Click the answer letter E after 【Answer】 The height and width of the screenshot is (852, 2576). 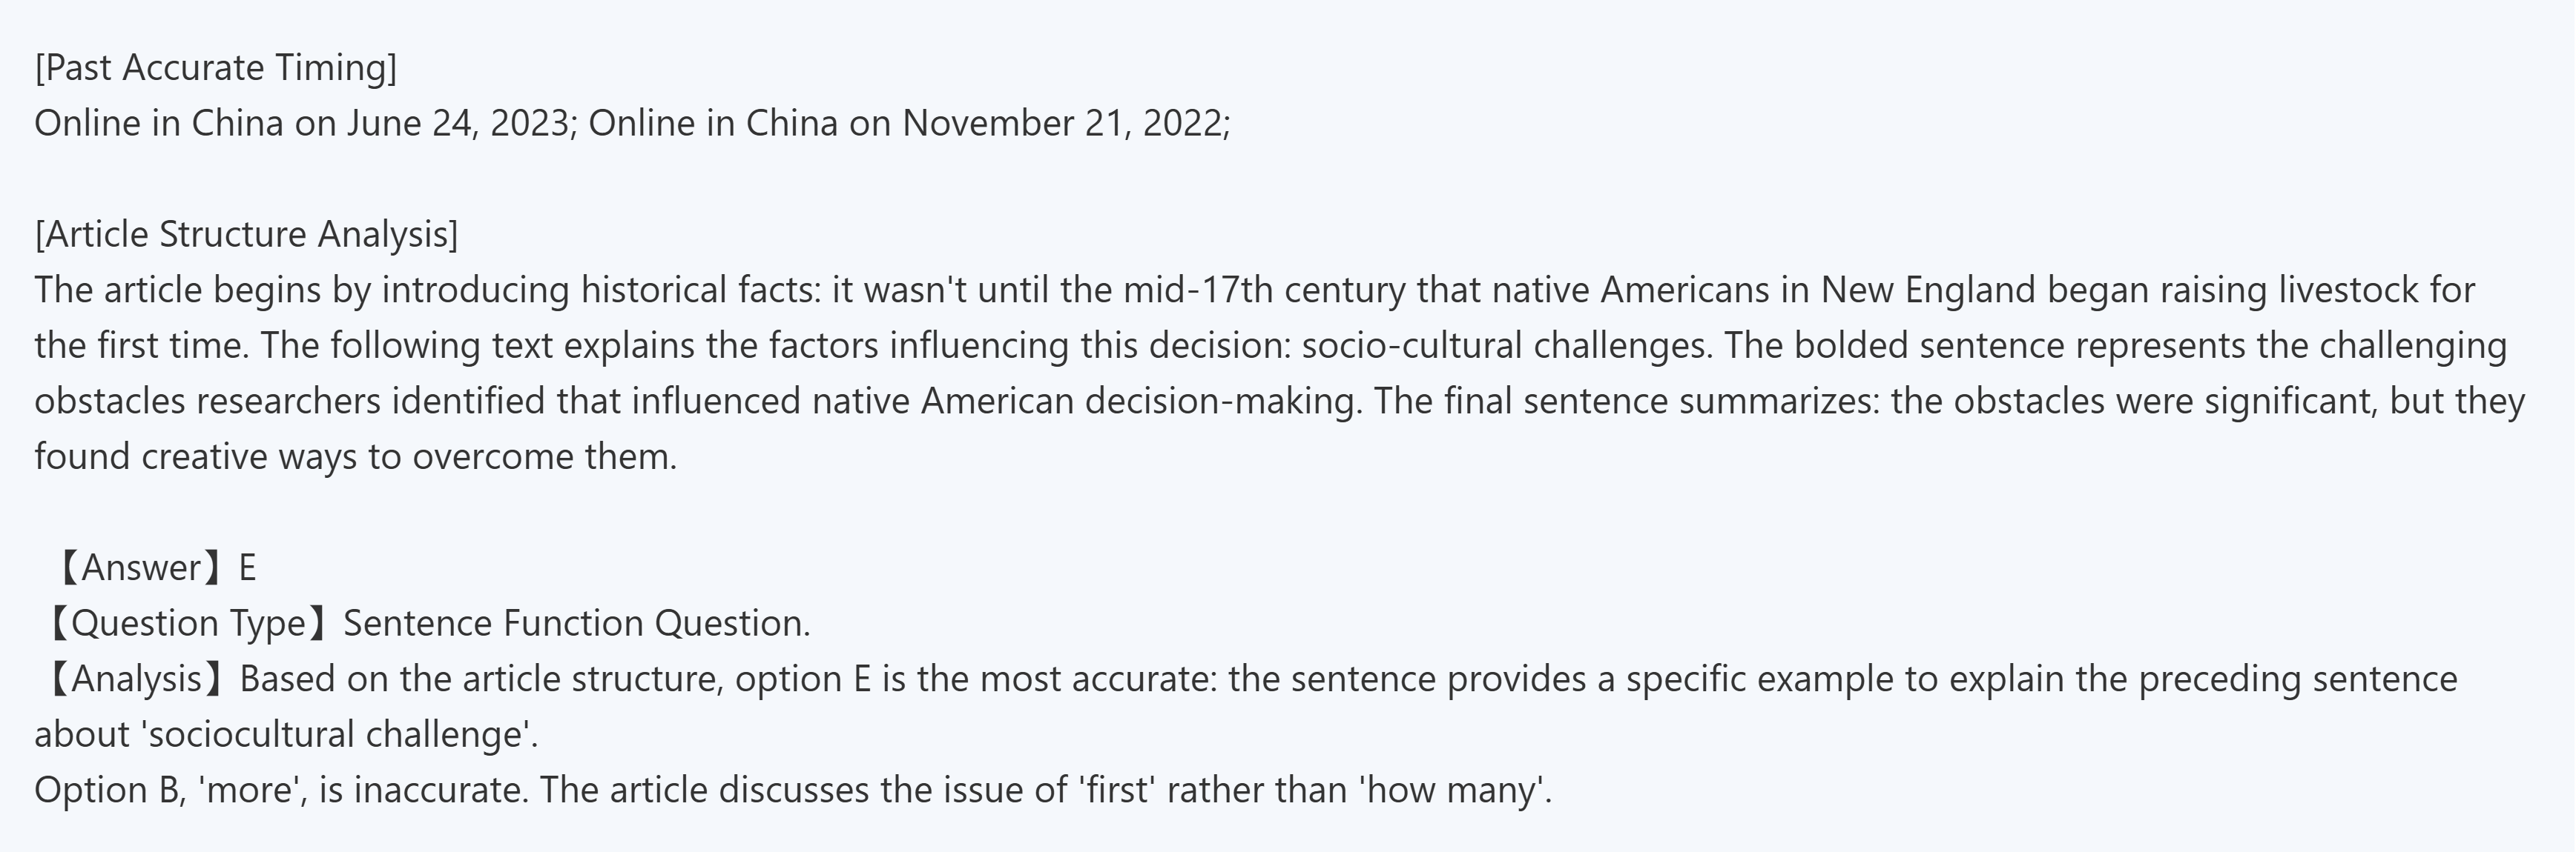pos(247,568)
